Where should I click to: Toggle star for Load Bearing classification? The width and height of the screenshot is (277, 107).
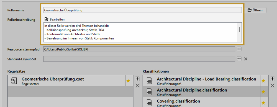pos(263,81)
